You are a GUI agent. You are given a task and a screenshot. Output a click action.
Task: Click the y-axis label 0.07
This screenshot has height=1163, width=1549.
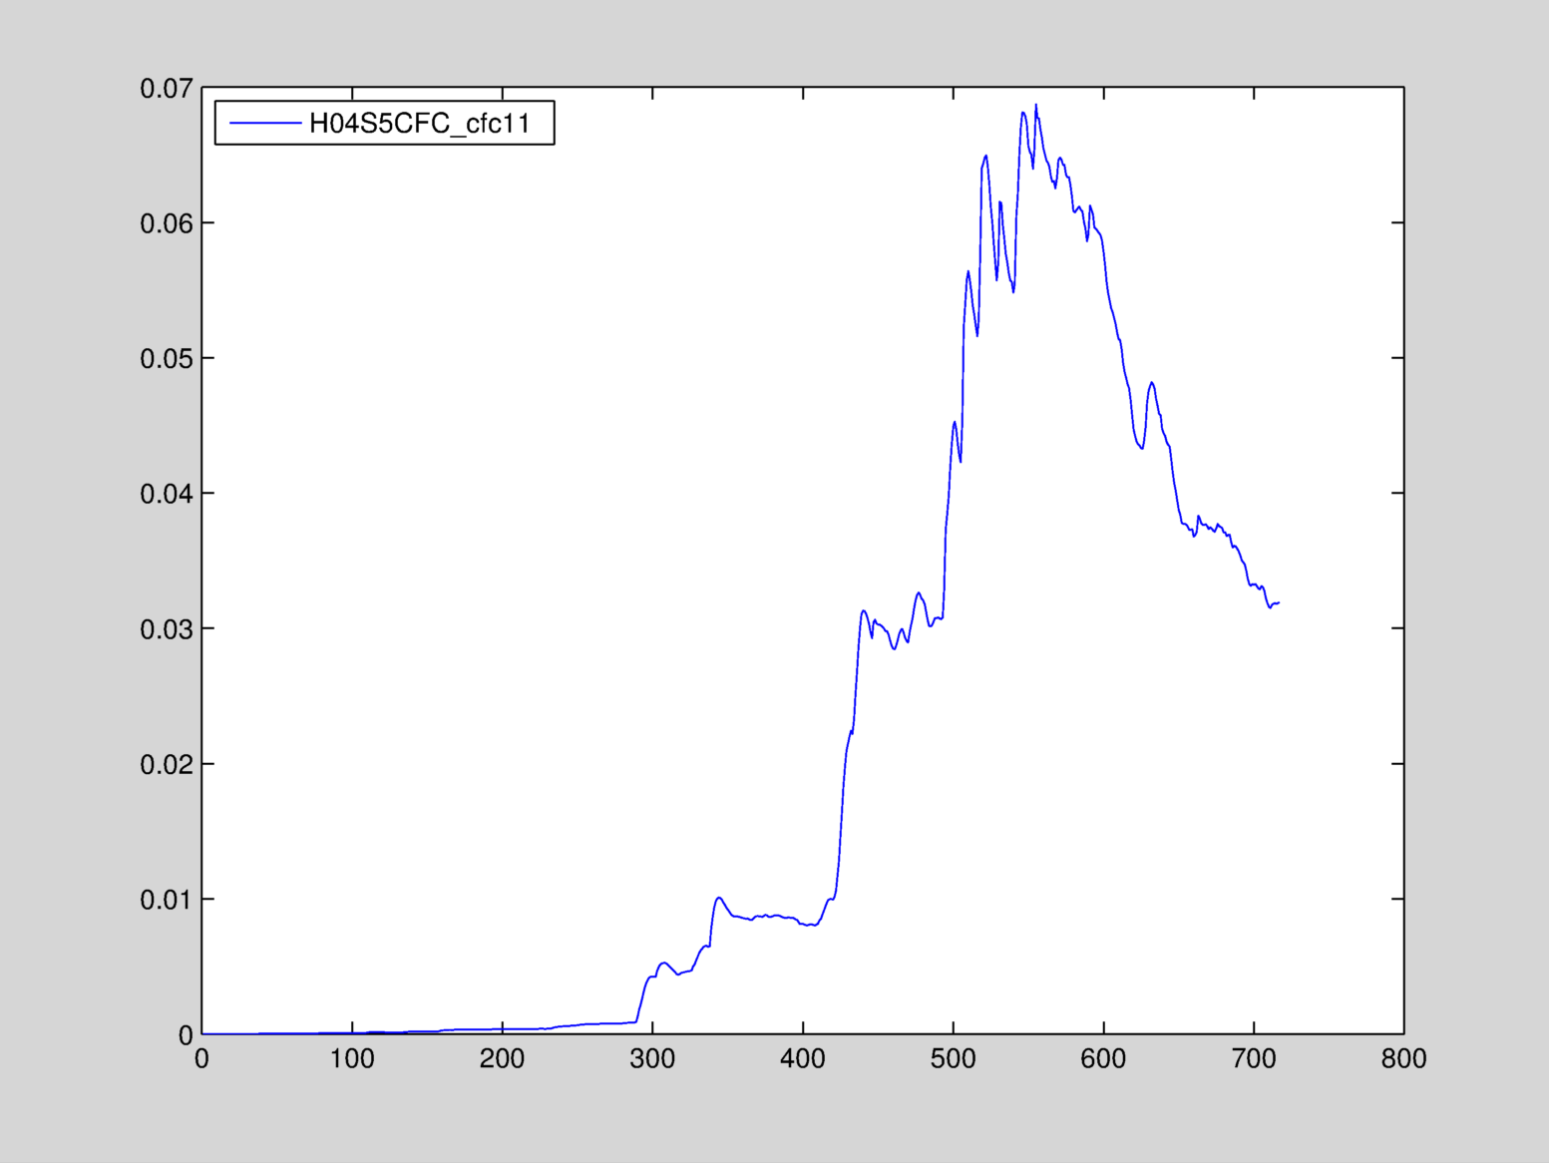[x=166, y=89]
